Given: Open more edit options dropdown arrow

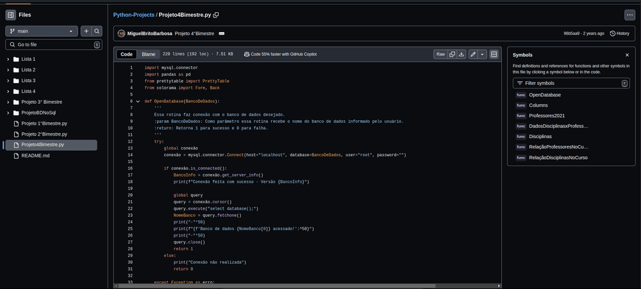Looking at the screenshot, I should click(x=483, y=54).
